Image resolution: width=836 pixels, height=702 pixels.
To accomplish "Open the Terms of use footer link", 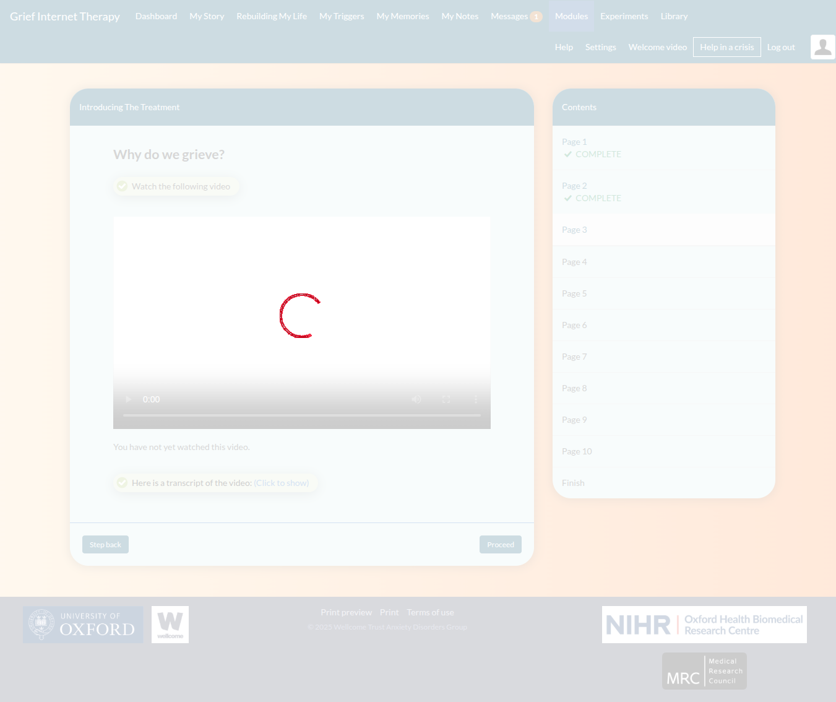I will 430,612.
